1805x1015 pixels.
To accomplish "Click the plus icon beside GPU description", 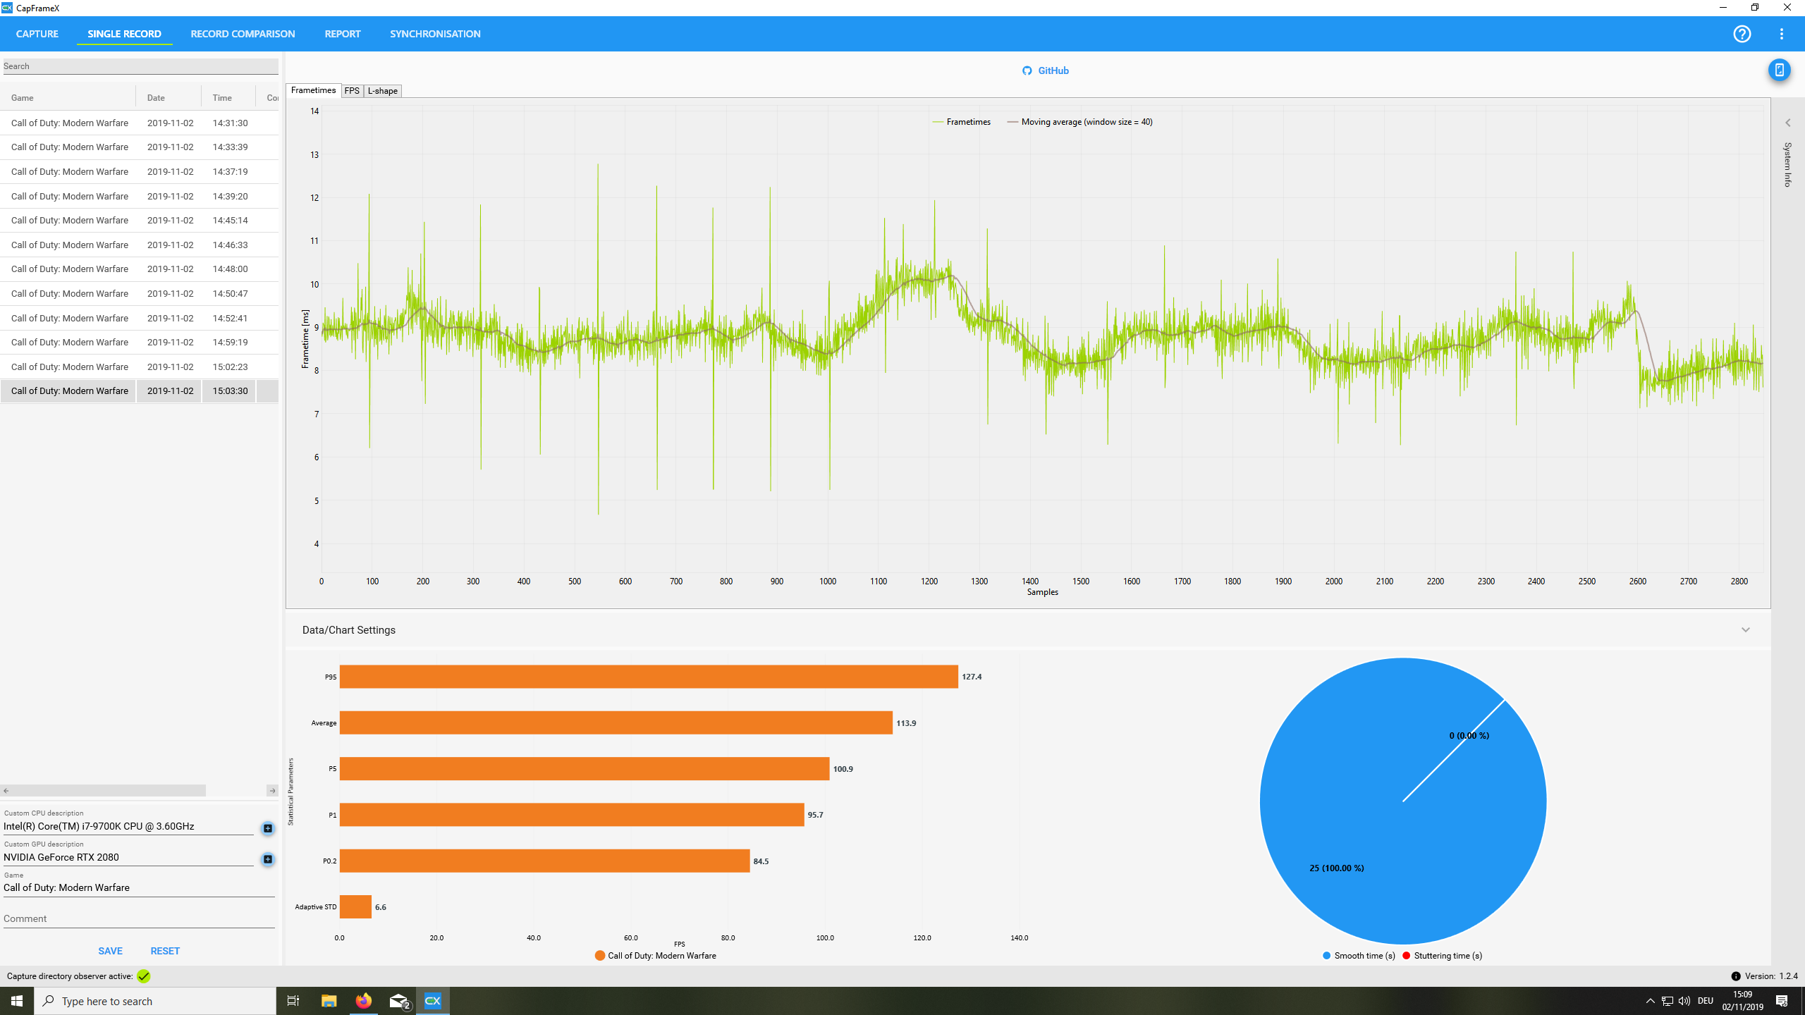I will coord(268,859).
